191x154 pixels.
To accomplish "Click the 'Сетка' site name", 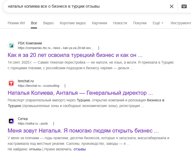I will tap(23, 119).
